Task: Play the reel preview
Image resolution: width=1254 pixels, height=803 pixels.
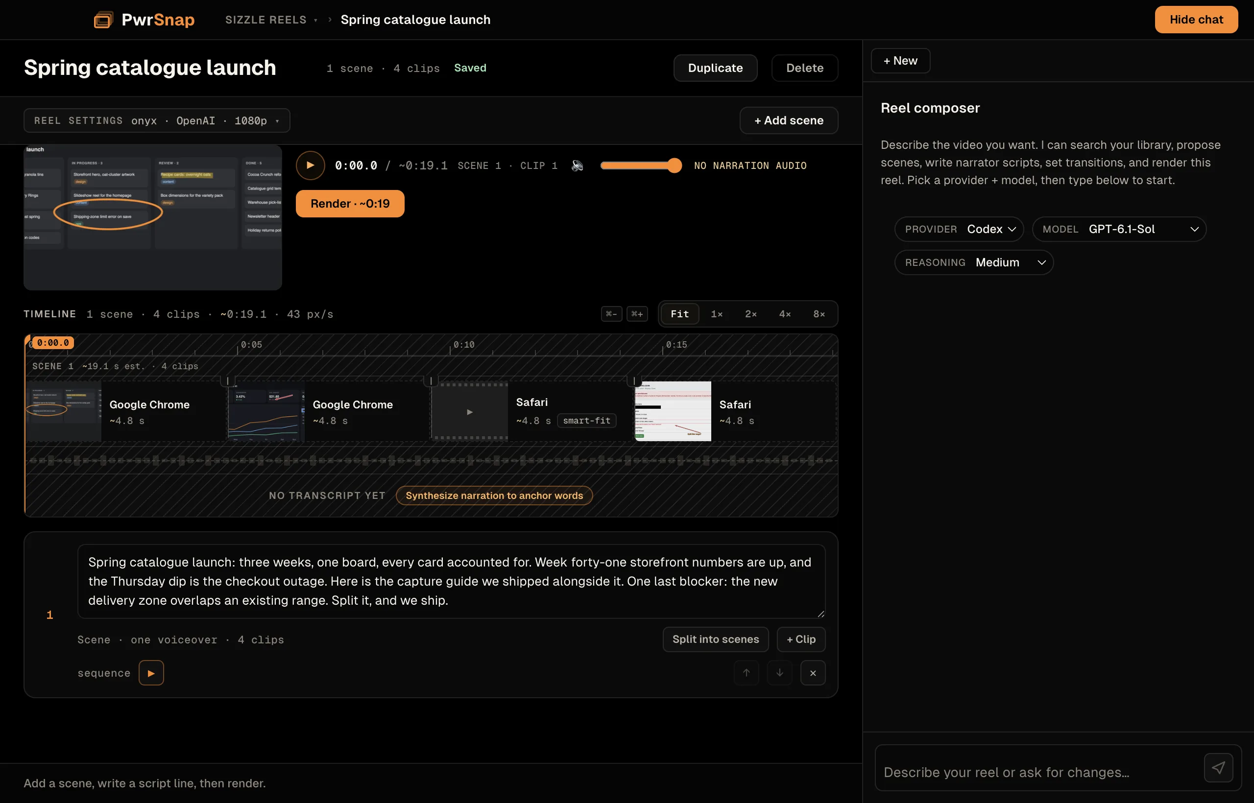Action: click(x=311, y=165)
